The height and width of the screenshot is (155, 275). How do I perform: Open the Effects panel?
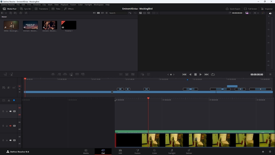(69, 9)
